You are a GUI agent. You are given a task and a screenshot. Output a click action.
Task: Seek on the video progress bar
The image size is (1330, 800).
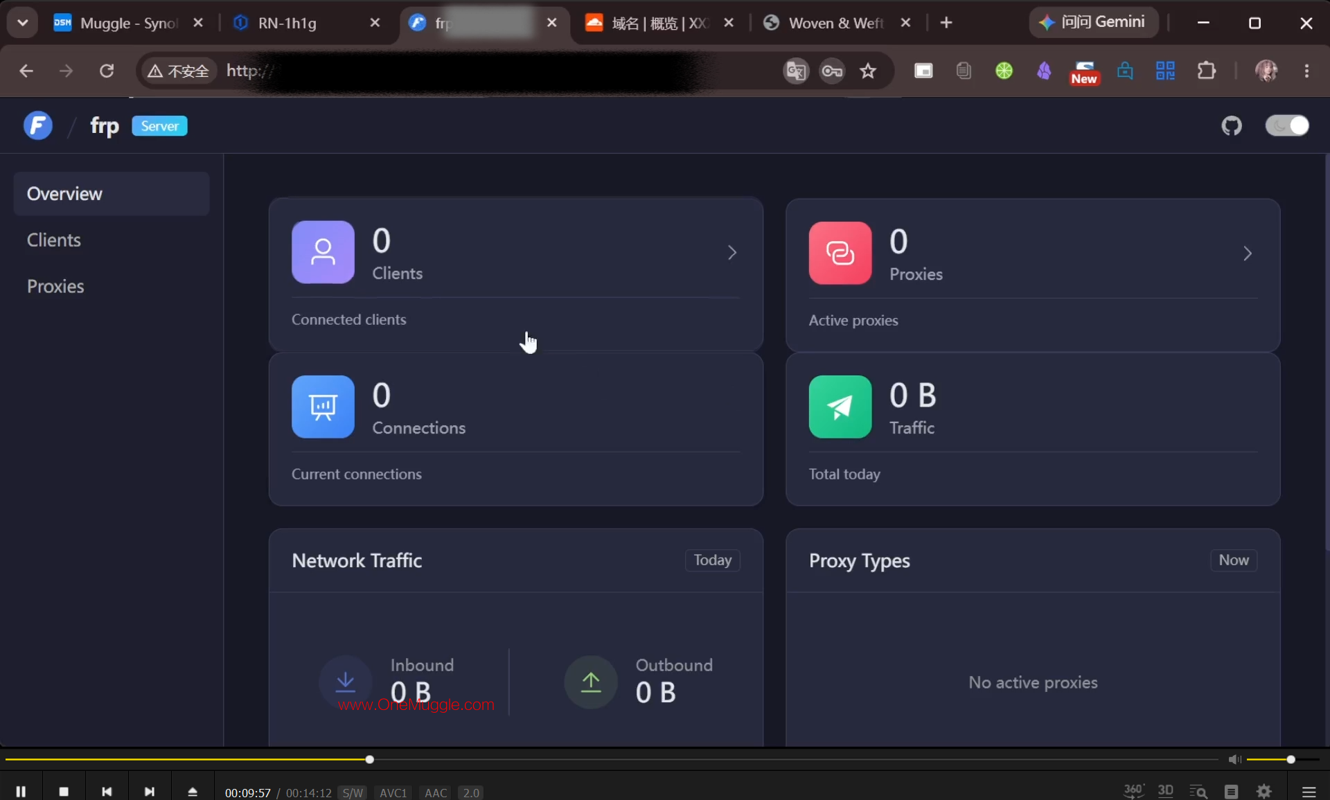(610, 760)
